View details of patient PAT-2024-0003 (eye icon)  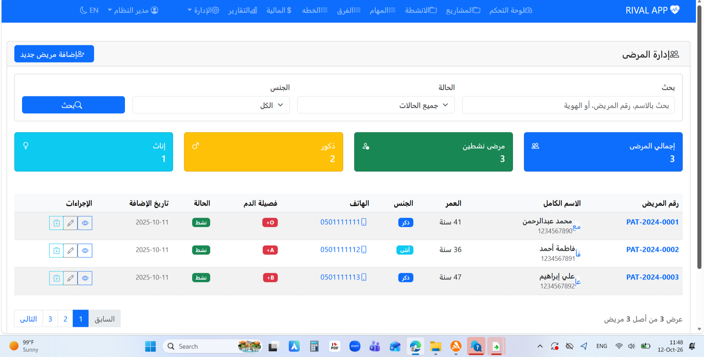click(85, 278)
